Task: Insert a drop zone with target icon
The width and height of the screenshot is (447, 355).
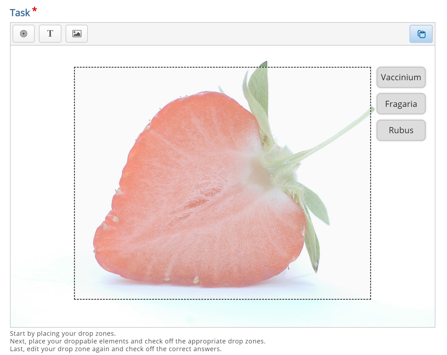Action: click(23, 34)
